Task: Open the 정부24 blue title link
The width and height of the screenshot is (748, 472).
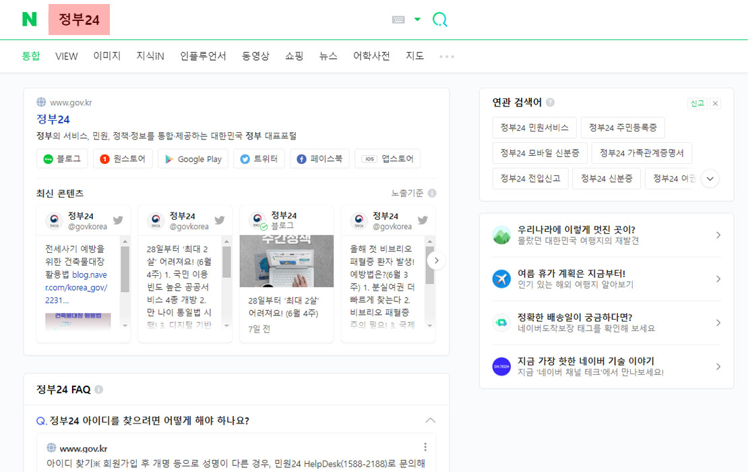Action: 53,119
